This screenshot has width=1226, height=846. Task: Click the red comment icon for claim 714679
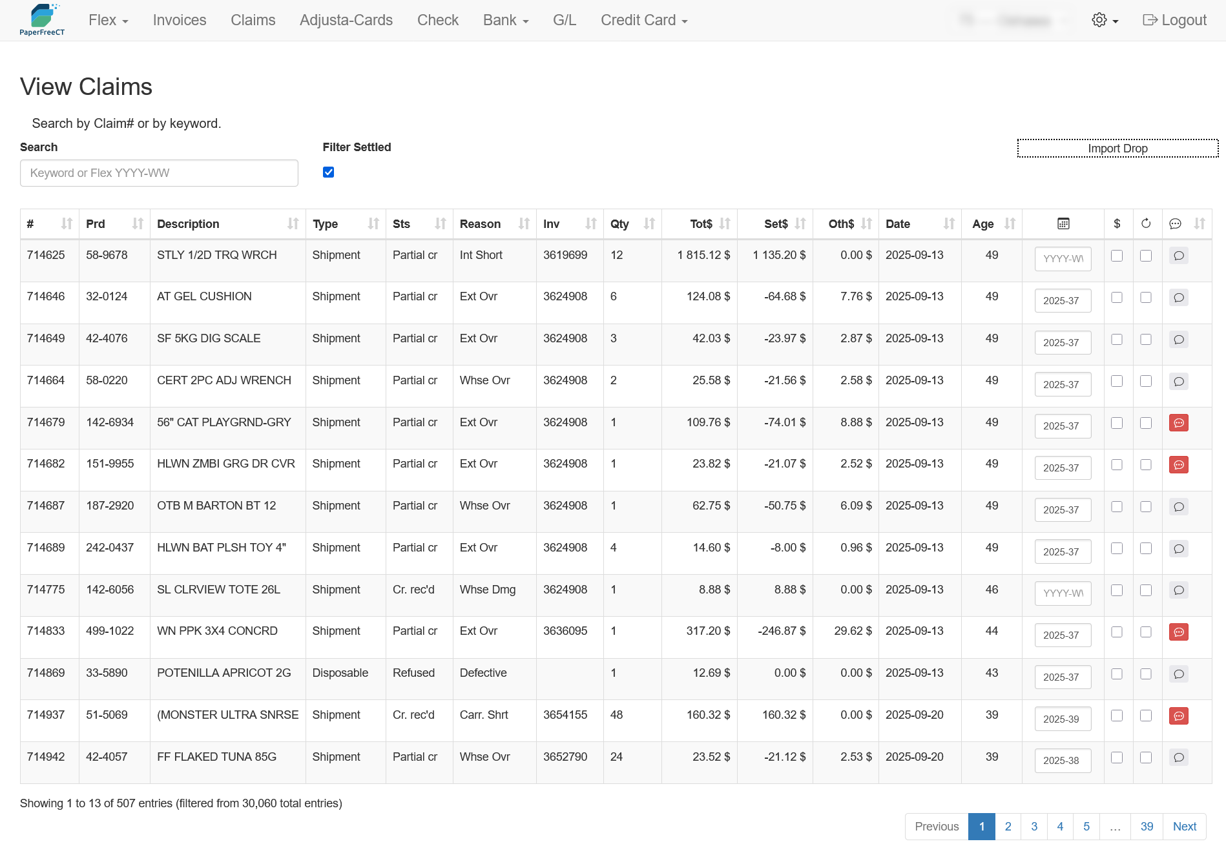tap(1178, 423)
